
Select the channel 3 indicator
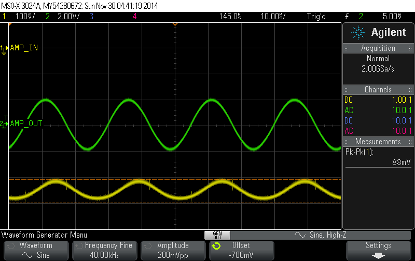[x=91, y=17]
